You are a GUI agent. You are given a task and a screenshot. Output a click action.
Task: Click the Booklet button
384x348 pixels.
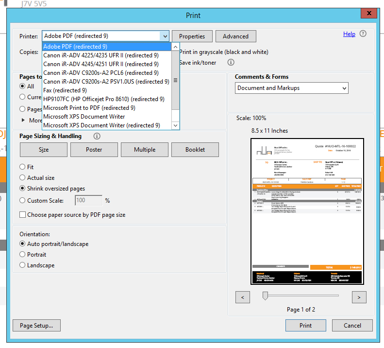(195, 150)
